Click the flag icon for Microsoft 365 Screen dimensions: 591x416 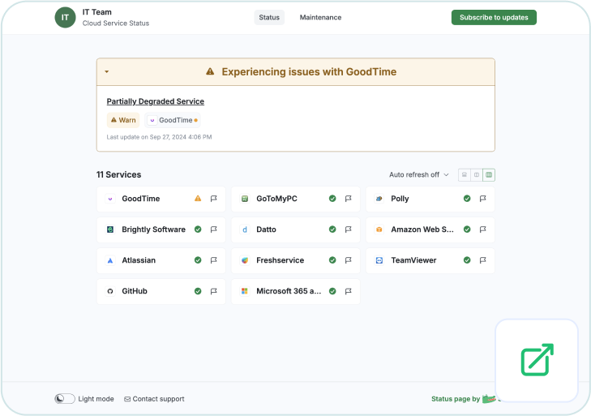click(349, 291)
